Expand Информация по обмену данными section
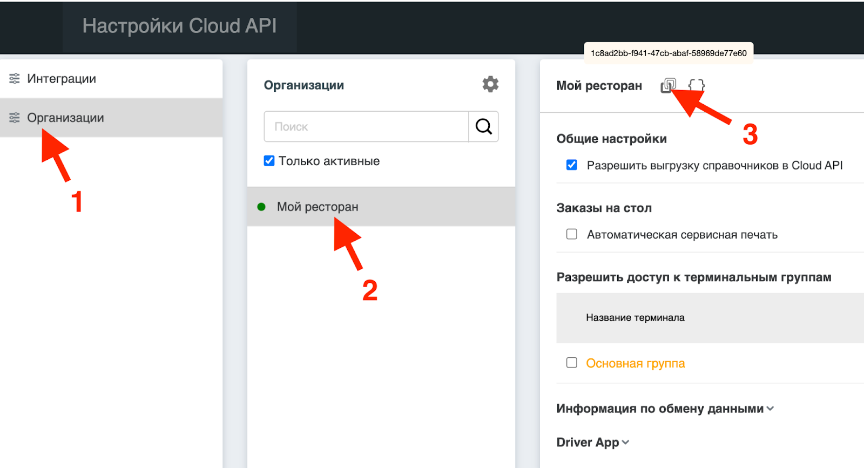 665,409
